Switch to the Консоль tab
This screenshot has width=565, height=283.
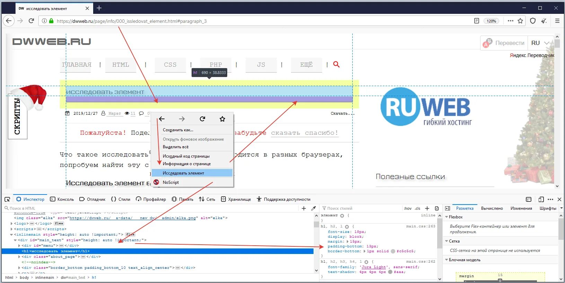pos(62,199)
